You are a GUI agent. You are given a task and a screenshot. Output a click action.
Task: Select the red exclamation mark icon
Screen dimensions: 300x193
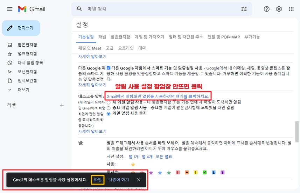(178, 173)
